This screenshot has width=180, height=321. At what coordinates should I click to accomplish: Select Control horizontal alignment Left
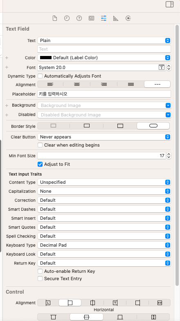pyautogui.click(x=70, y=303)
